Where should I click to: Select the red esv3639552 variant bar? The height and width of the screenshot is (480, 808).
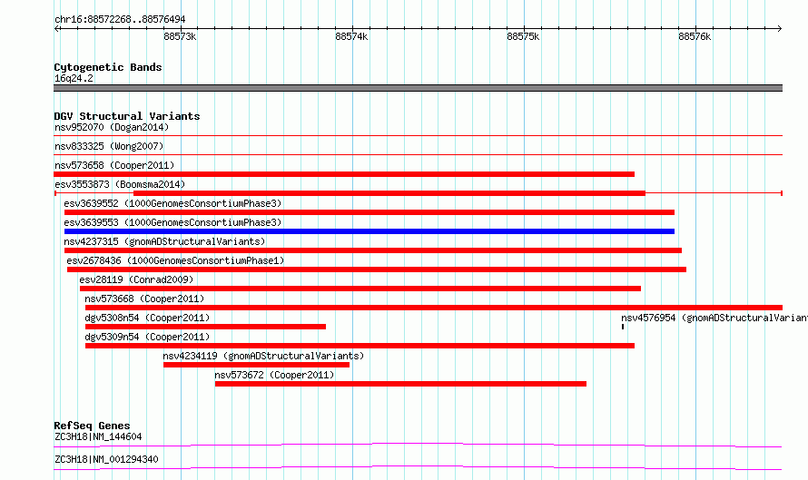pos(370,212)
